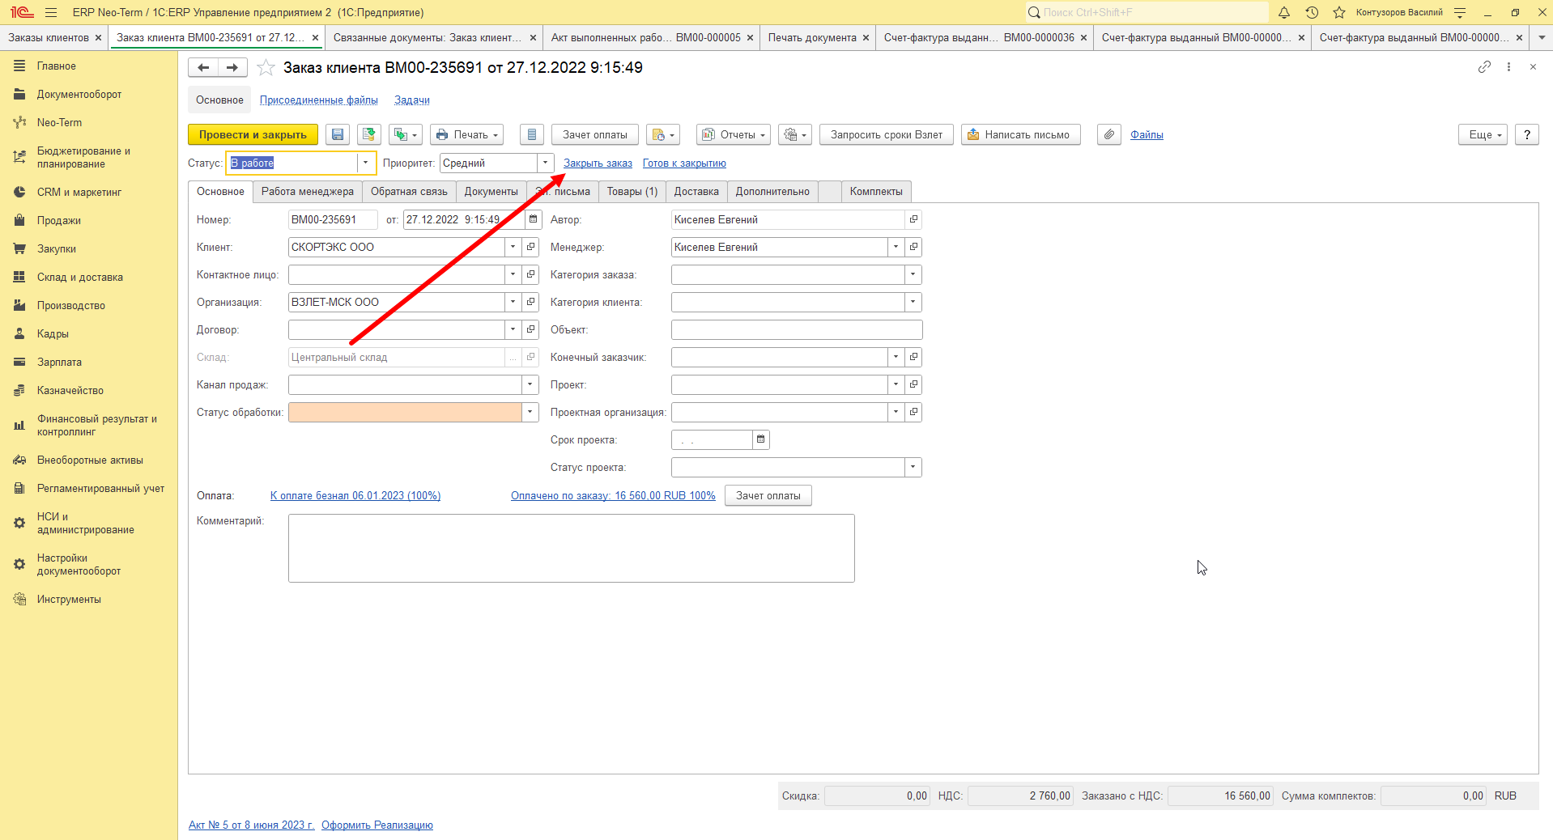Open the Печать dropdown menu
Screen dimensions: 1553x840
466,135
